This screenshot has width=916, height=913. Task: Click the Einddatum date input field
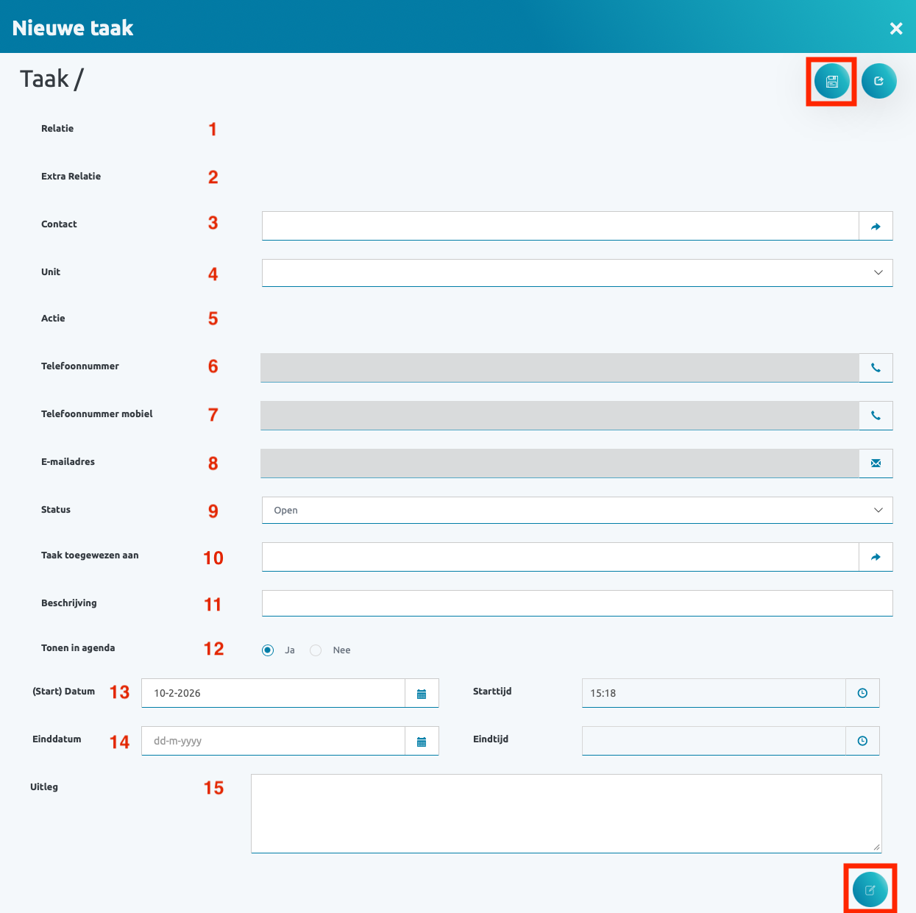[273, 741]
